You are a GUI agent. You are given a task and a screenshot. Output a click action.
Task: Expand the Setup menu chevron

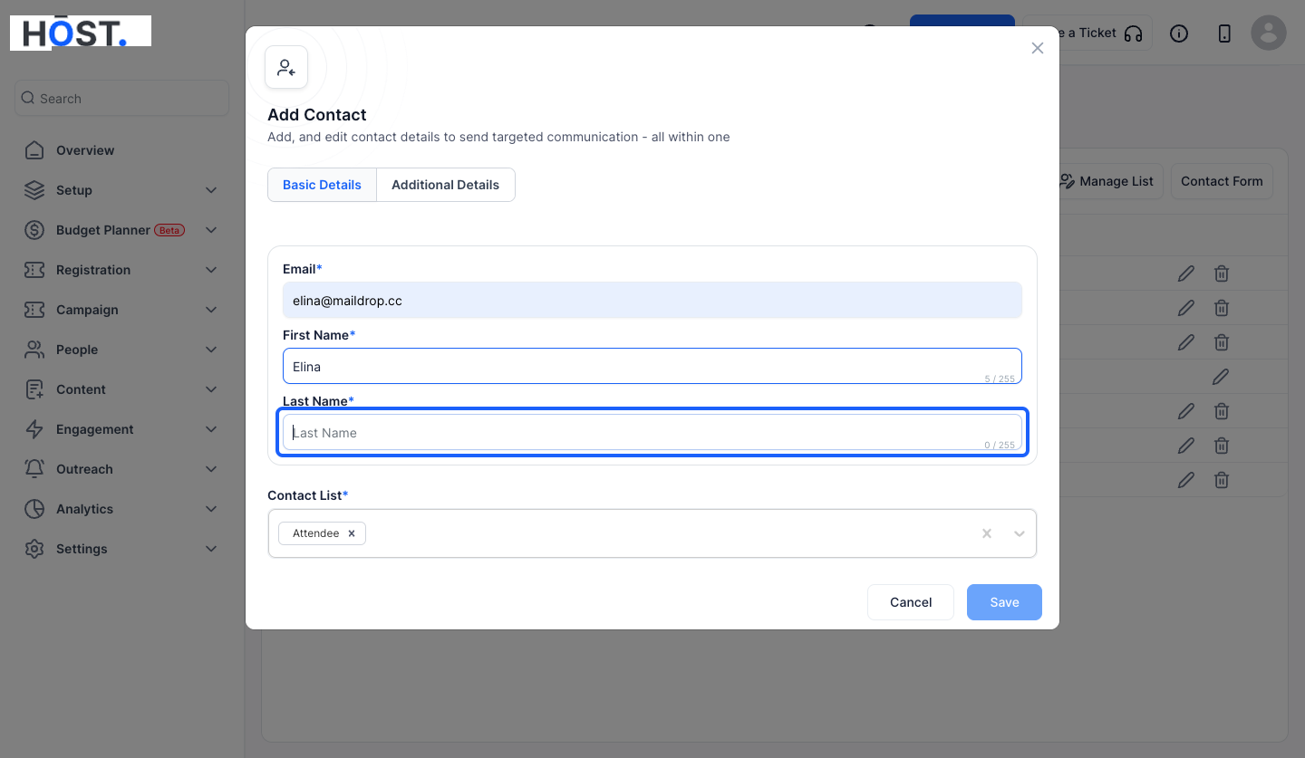point(211,190)
